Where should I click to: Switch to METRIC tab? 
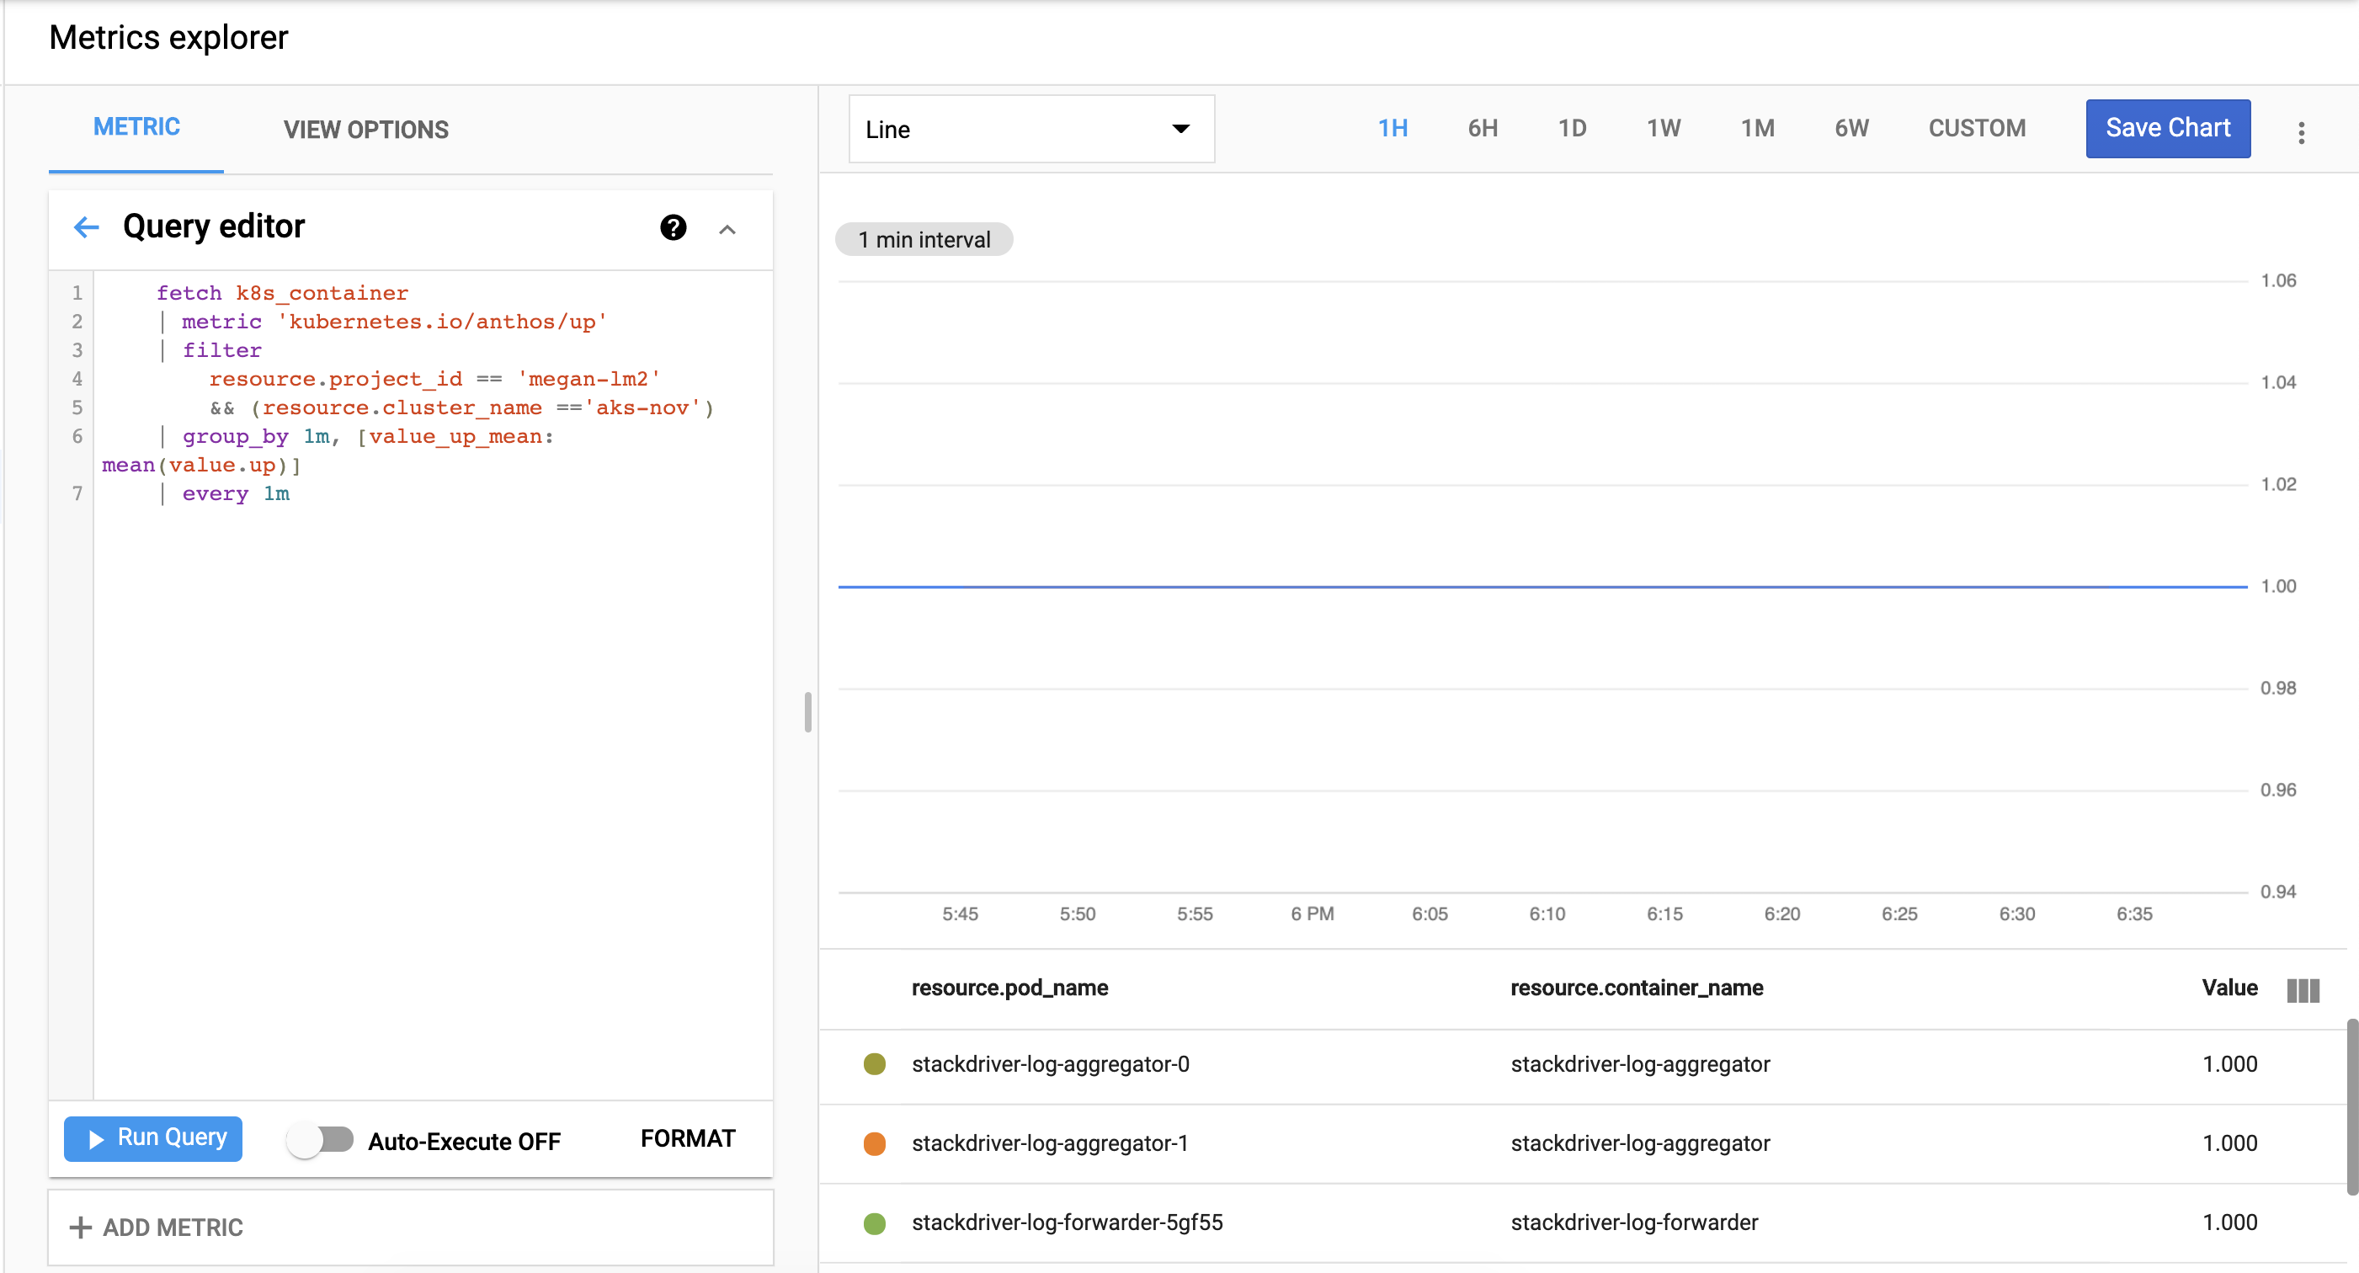(136, 129)
